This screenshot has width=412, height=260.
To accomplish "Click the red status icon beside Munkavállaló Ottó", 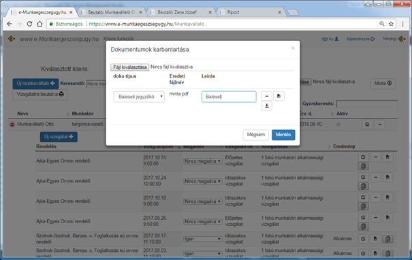I will coord(12,125).
